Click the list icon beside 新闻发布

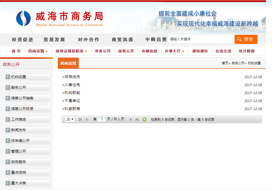tap(8, 130)
